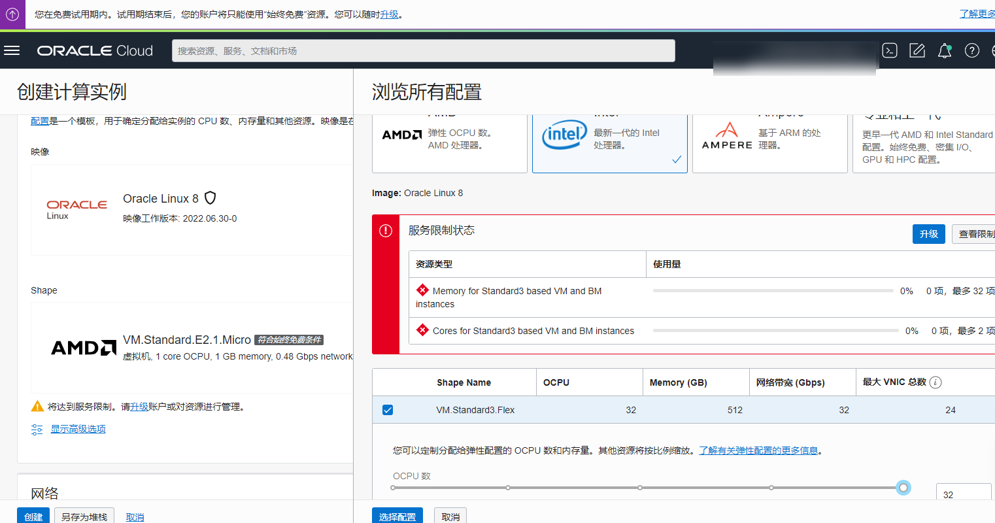Click the AMD logo beside VM.Standard.E2.1.Micro

tap(84, 348)
